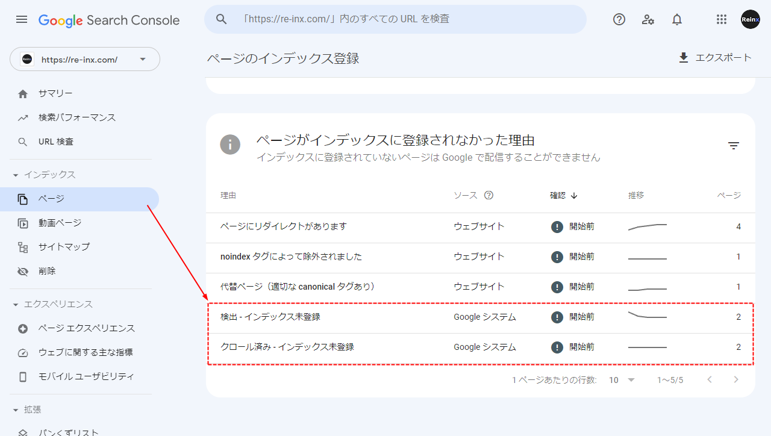Open ページにリダイレクトがあります row

pyautogui.click(x=481, y=228)
